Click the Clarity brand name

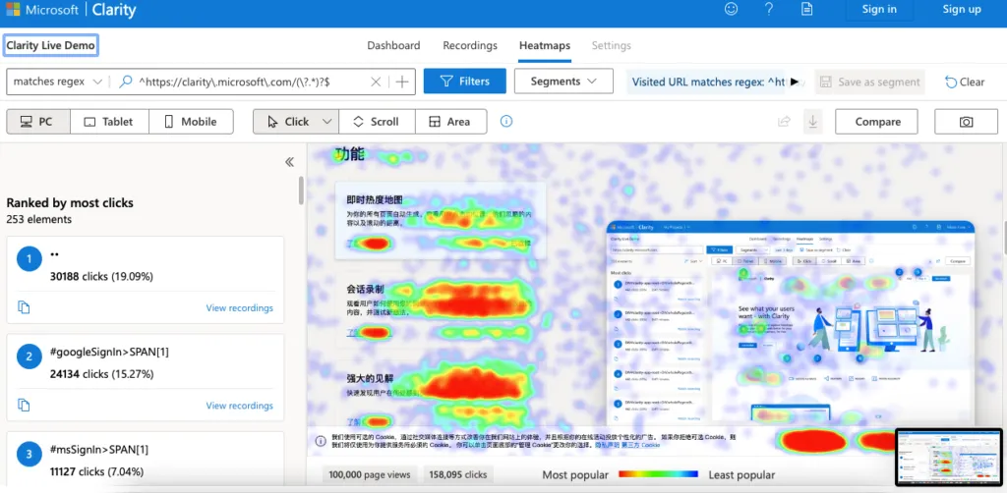point(114,9)
